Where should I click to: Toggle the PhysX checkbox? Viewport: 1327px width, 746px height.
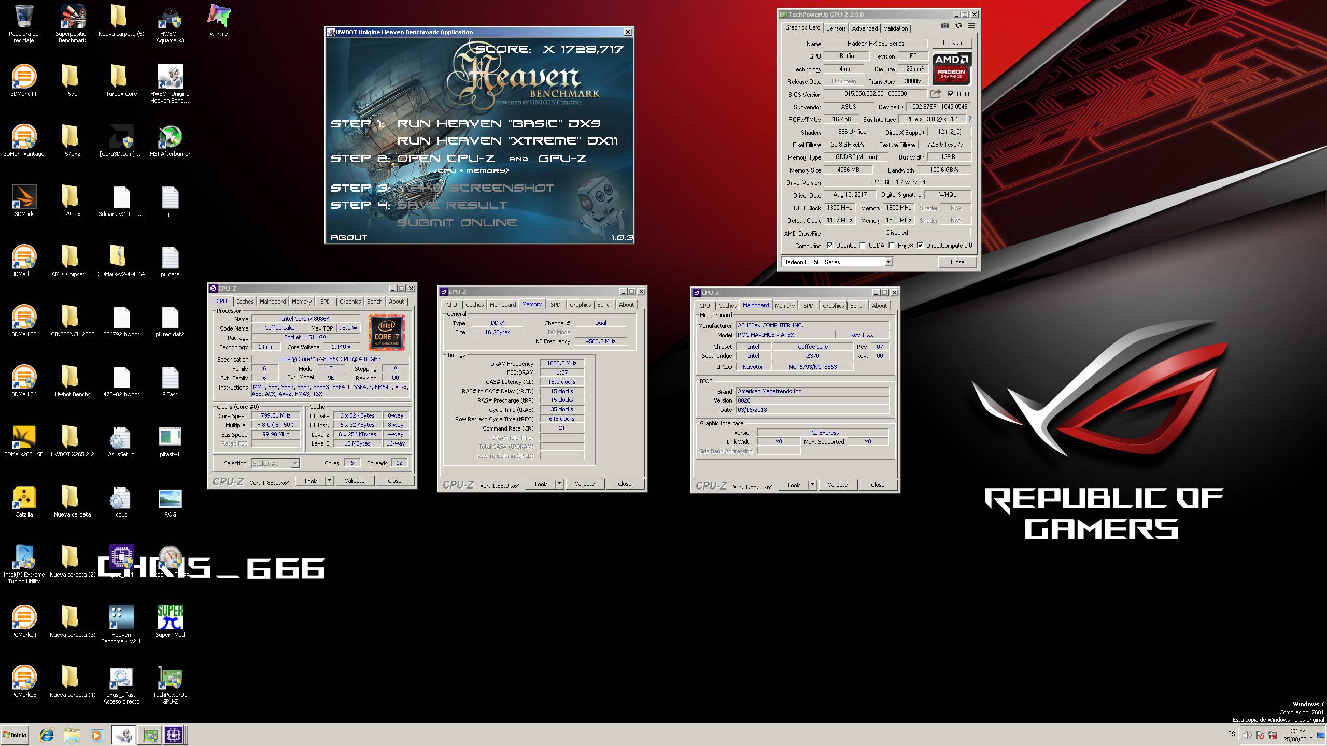pyautogui.click(x=892, y=246)
